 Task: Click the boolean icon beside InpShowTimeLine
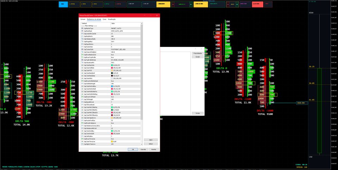[x=82, y=139]
